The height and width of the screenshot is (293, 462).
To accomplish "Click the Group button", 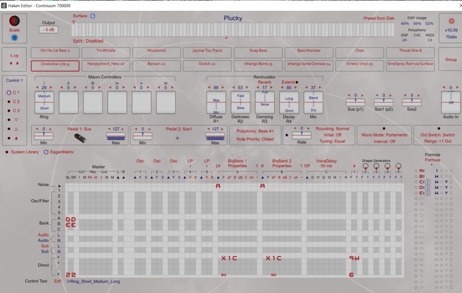I will pos(451,60).
